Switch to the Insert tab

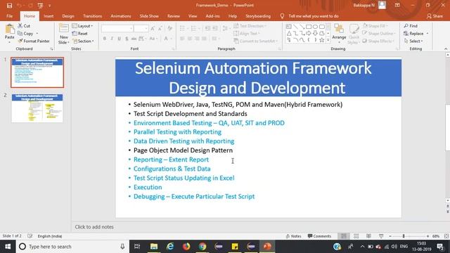[49, 16]
